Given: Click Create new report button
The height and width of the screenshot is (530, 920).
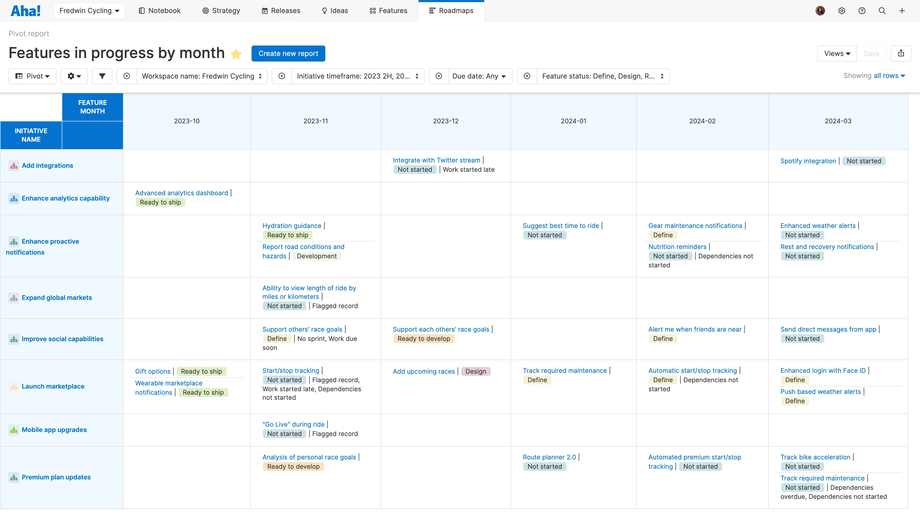Looking at the screenshot, I should [x=288, y=54].
